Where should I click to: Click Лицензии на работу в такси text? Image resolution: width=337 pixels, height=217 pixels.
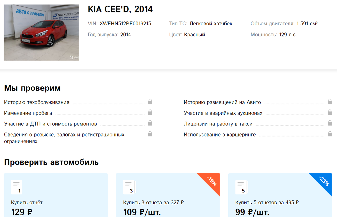coord(218,124)
